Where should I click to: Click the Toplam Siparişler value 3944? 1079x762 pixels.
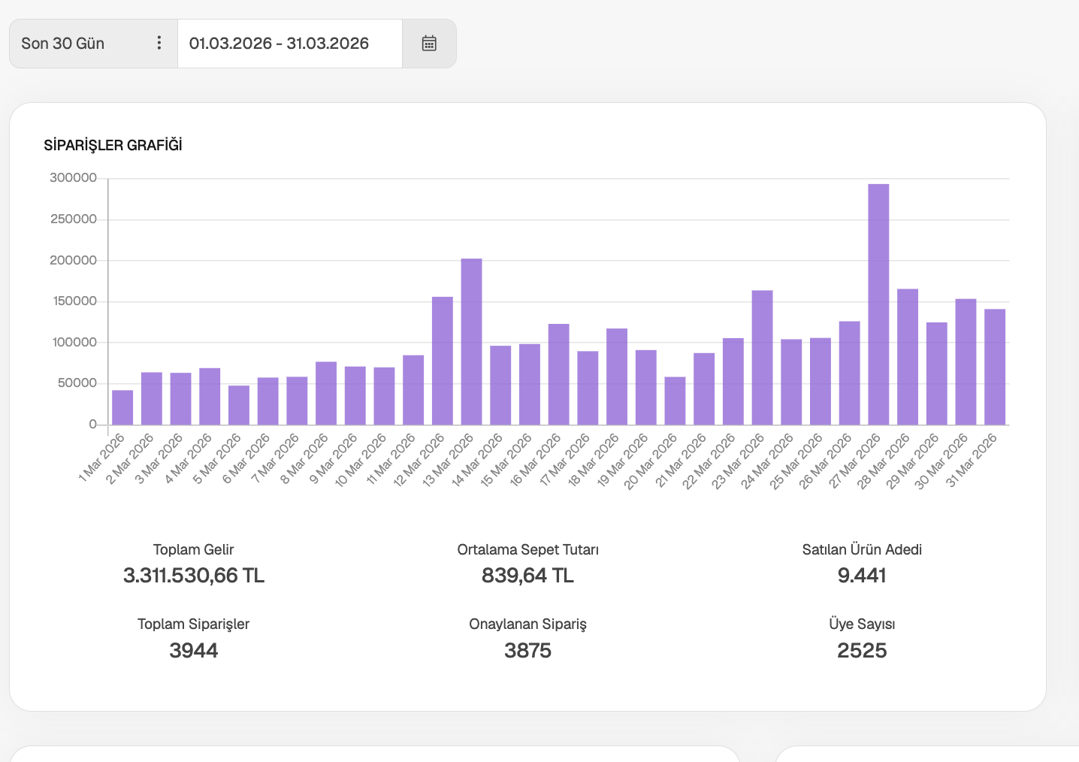194,651
